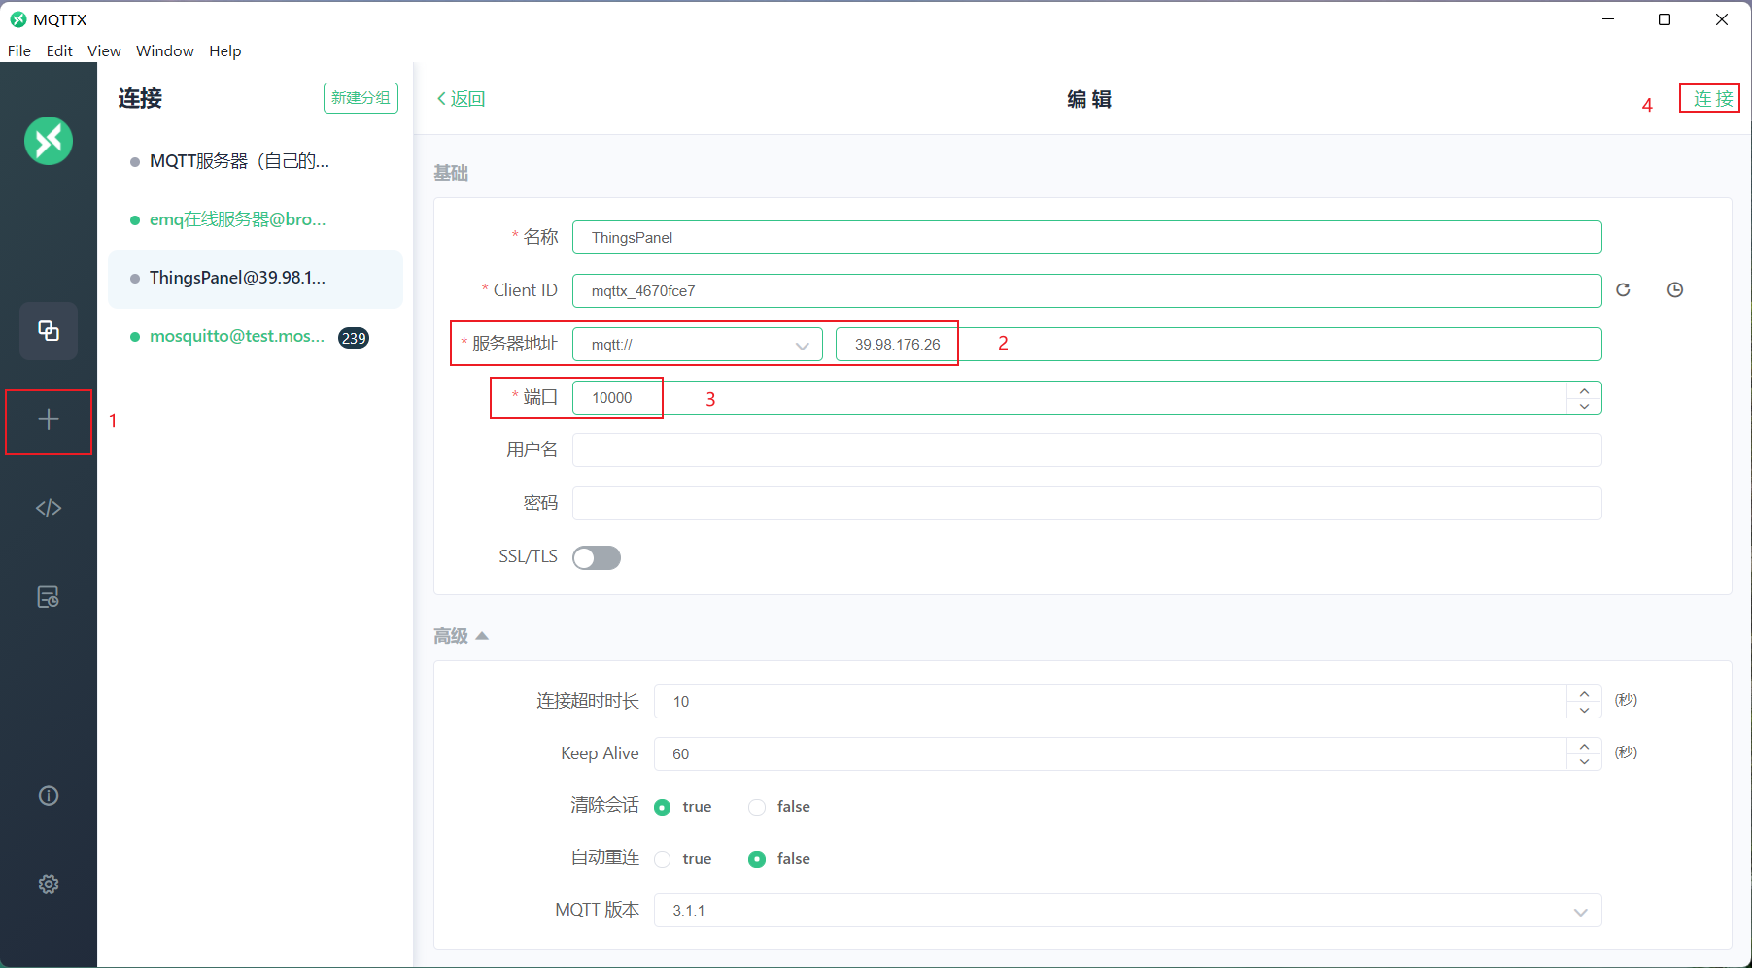1752x968 pixels.
Task: Click the plus icon to create connection
Action: tap(49, 419)
